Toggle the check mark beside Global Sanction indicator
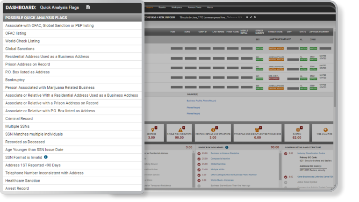Screen dimensions: 359x202 (x=199, y=164)
